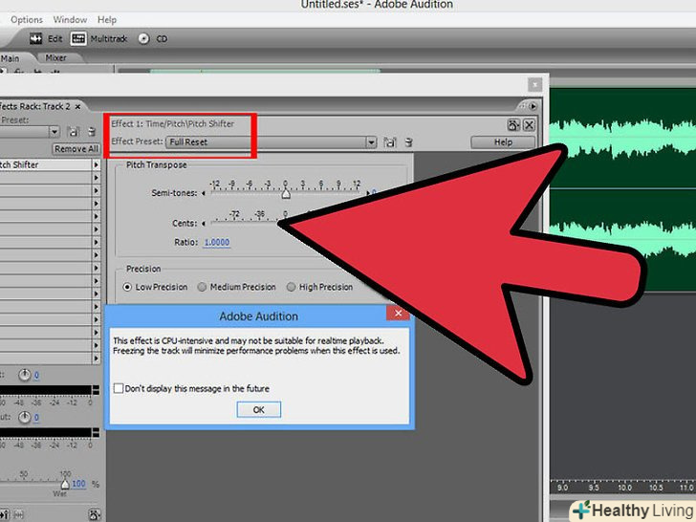696x522 pixels.
Task: Click the dimmed icon at rack bottom
Action: [x=19, y=515]
